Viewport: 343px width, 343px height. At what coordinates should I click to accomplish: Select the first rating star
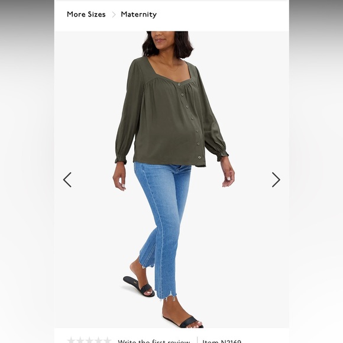(71, 341)
